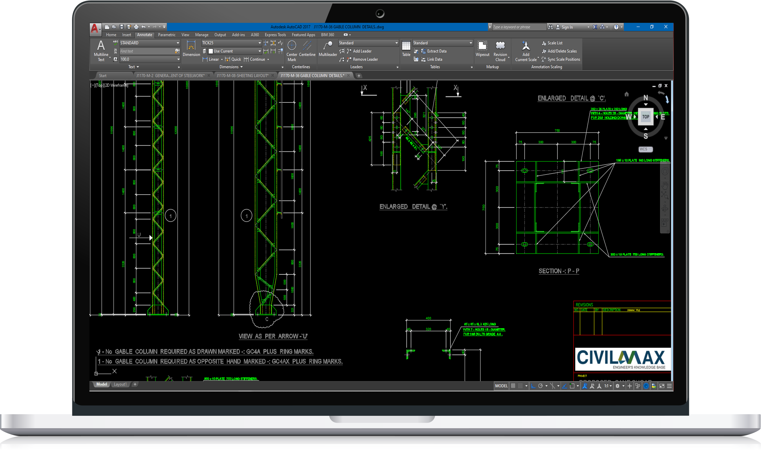Toggle 2D Object Snap square icon
The height and width of the screenshot is (458, 761).
click(x=572, y=386)
